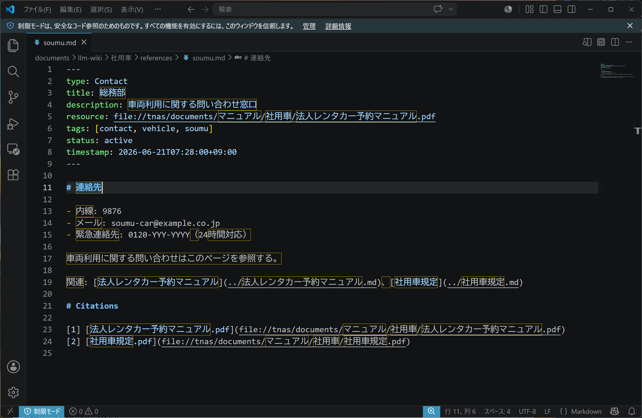Split the editor to the right
Viewport: 642px width, 418px height.
coord(615,42)
